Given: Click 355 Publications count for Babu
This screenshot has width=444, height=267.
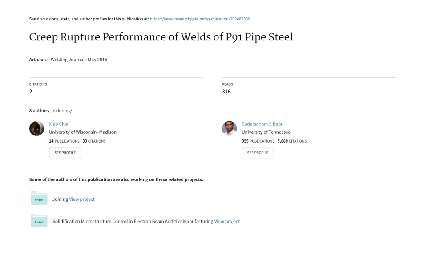Looking at the screenshot, I should [258, 141].
